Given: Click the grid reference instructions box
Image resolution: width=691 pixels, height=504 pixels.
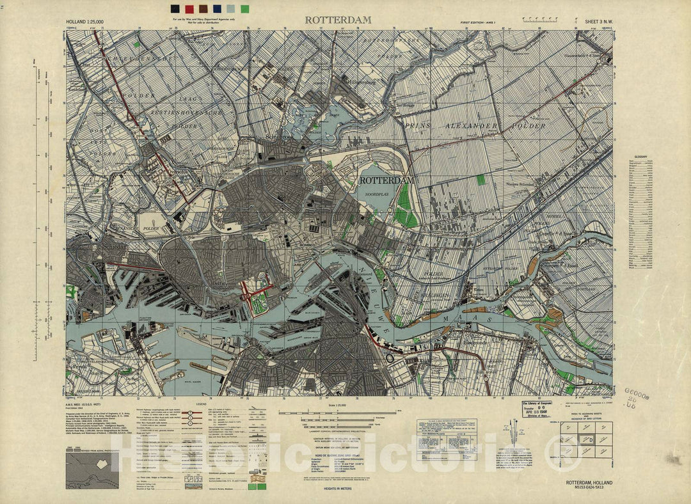Looking at the screenshot, I should click(447, 439).
